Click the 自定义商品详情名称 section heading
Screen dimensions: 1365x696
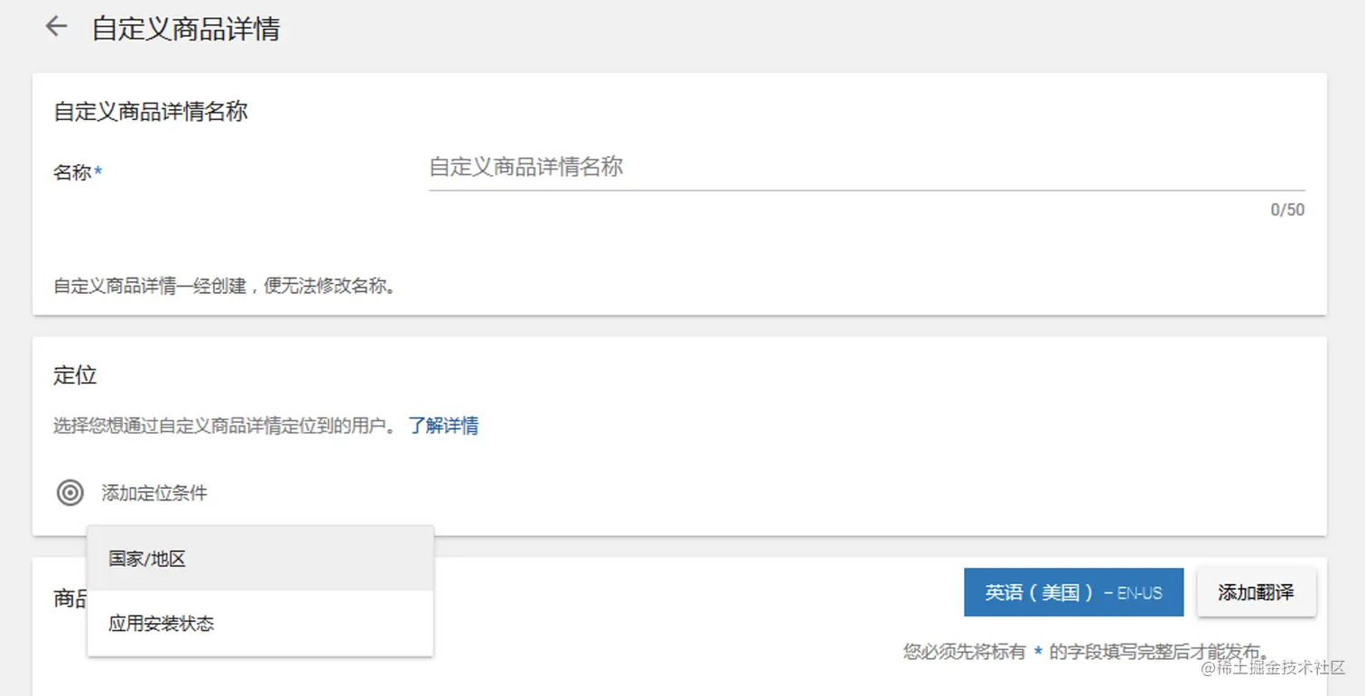(x=151, y=112)
